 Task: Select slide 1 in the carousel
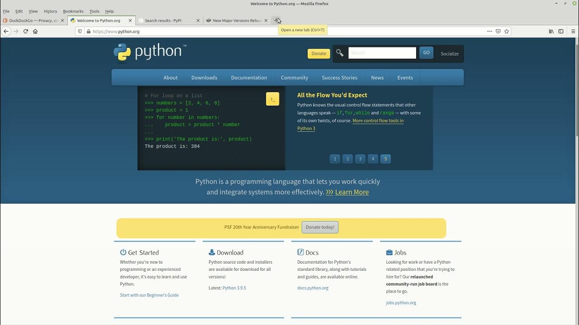pos(335,159)
